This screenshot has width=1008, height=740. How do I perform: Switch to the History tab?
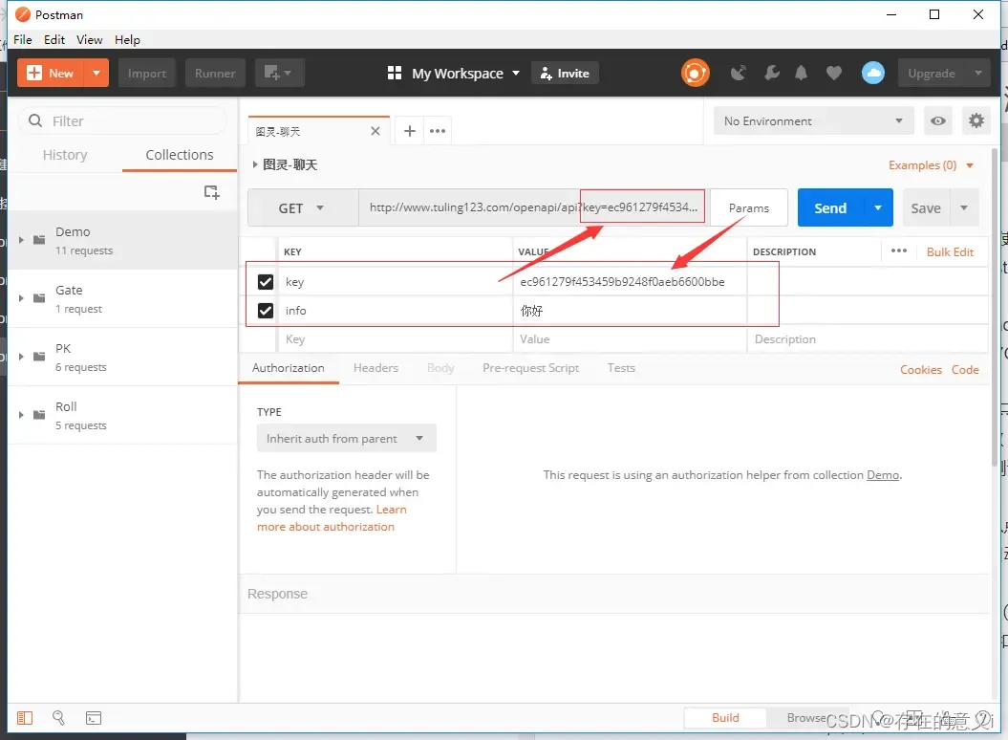(65, 155)
